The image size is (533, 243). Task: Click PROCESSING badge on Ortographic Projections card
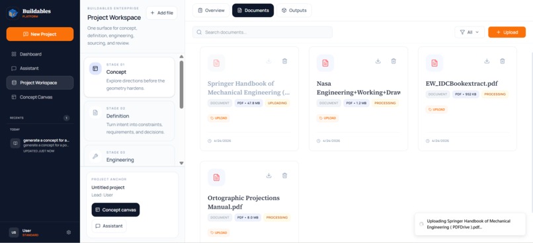277,217
